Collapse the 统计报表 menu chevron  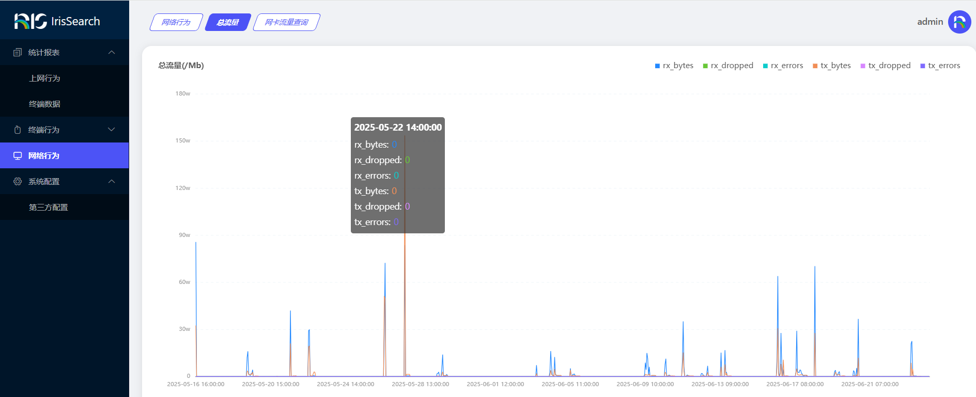click(x=112, y=53)
